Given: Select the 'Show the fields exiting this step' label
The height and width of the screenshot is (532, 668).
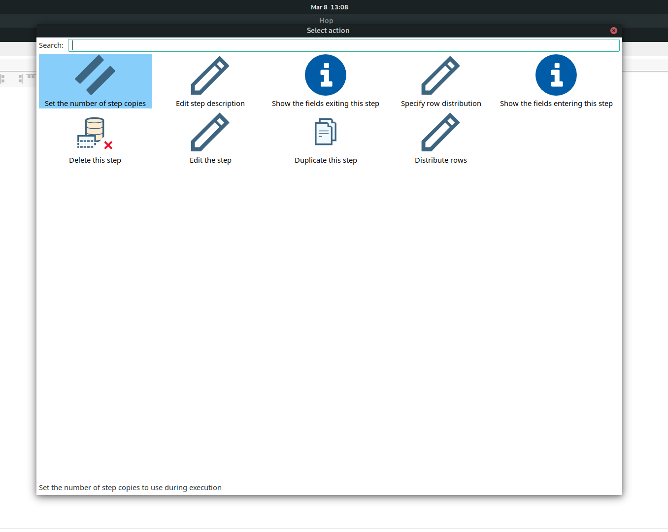Looking at the screenshot, I should coord(326,104).
